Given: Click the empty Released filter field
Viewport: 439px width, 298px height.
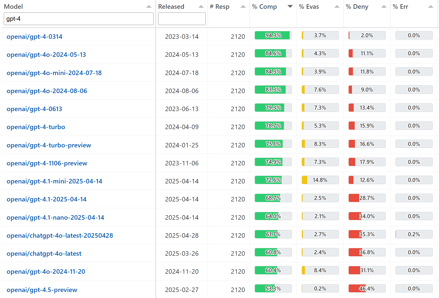Looking at the screenshot, I should [182, 19].
